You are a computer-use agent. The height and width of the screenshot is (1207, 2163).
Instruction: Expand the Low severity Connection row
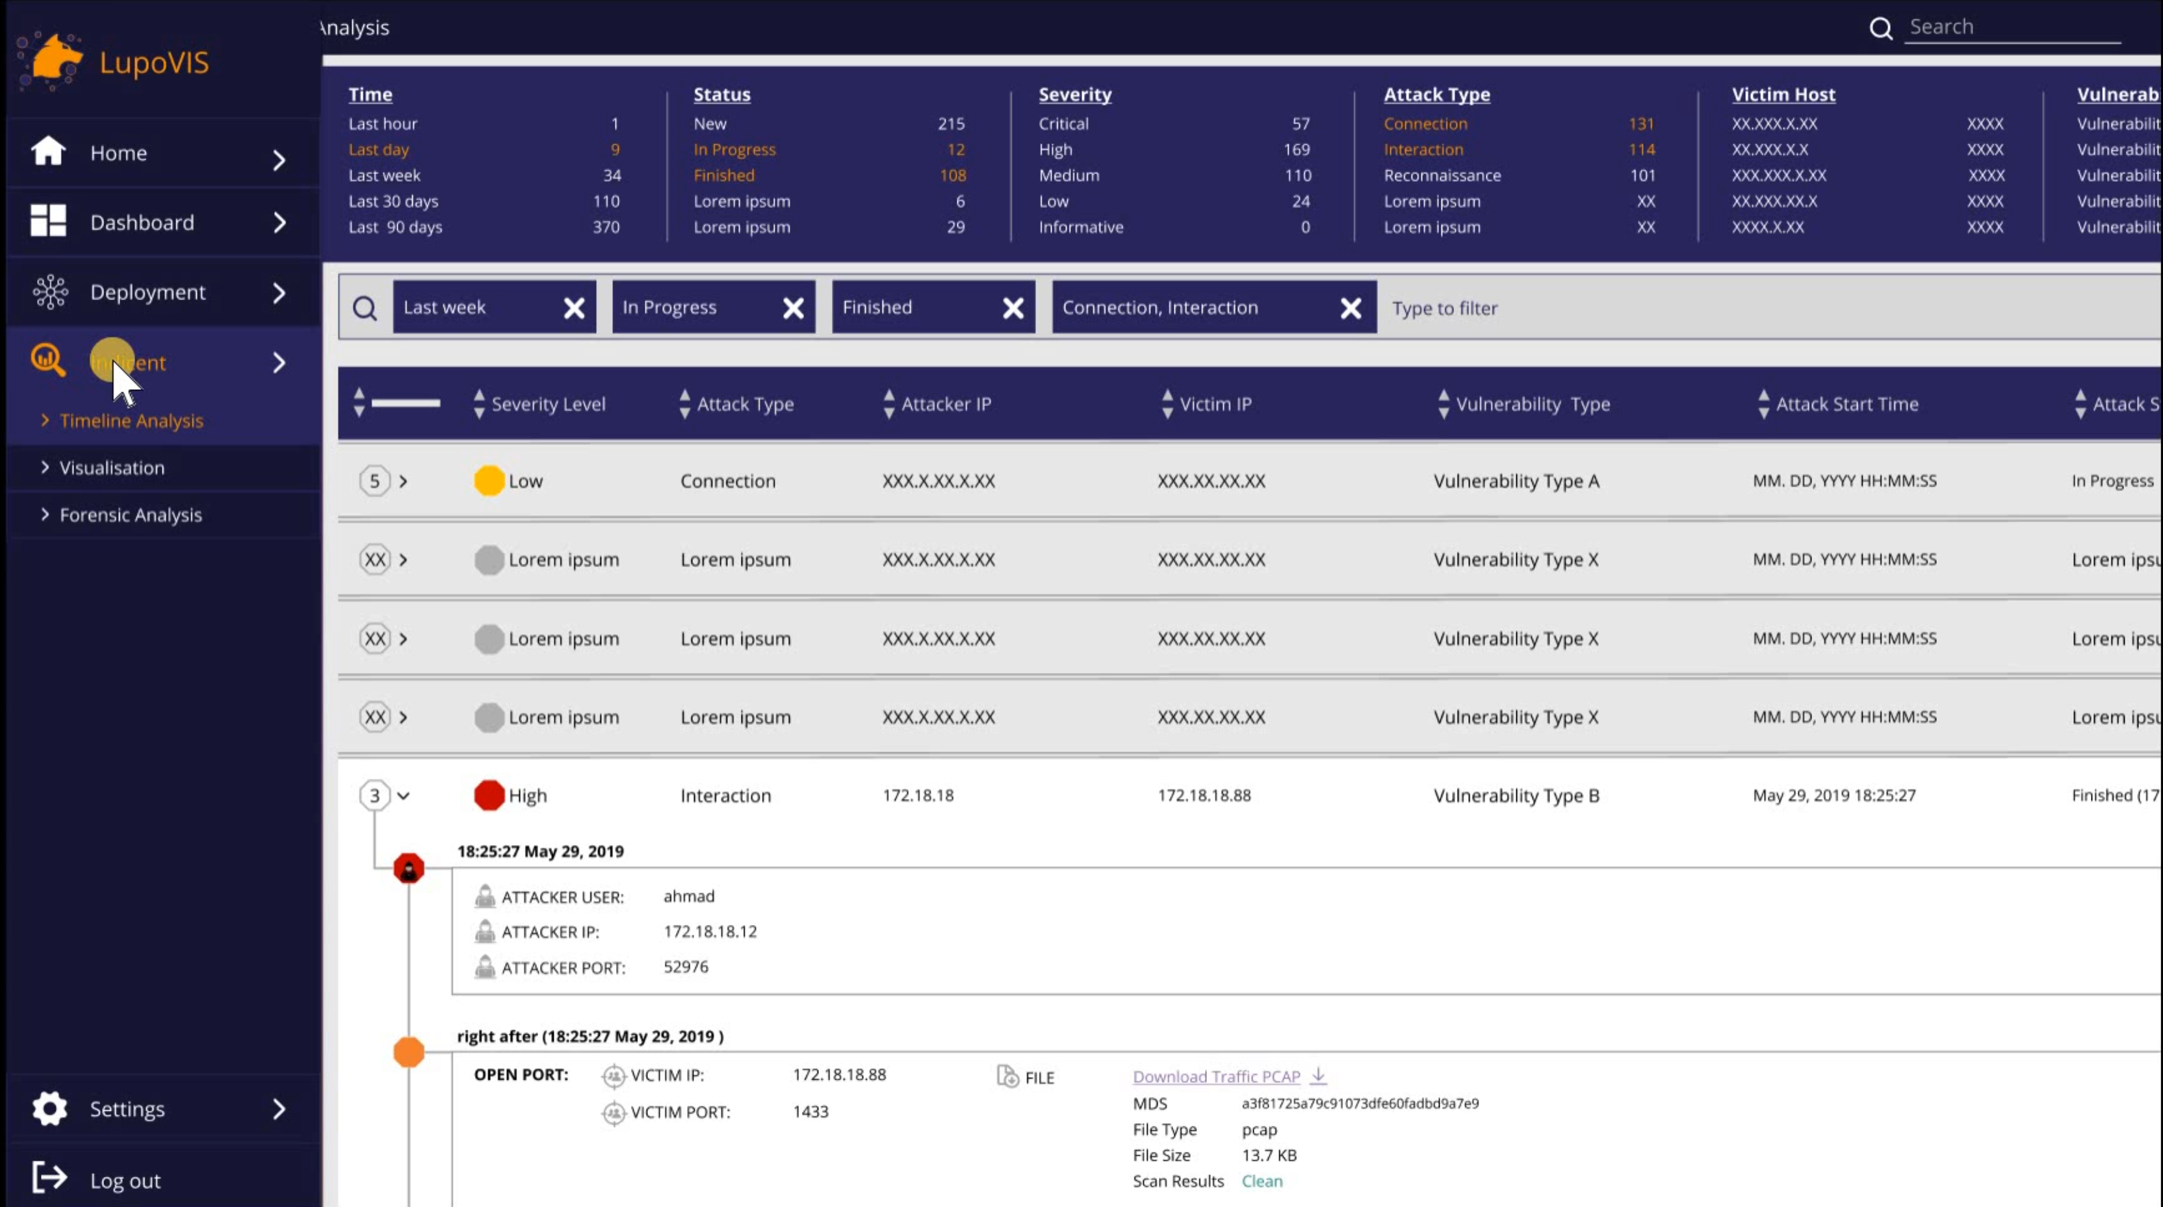tap(404, 481)
